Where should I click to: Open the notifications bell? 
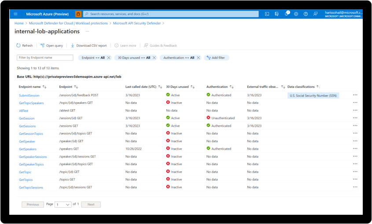tap(287, 14)
